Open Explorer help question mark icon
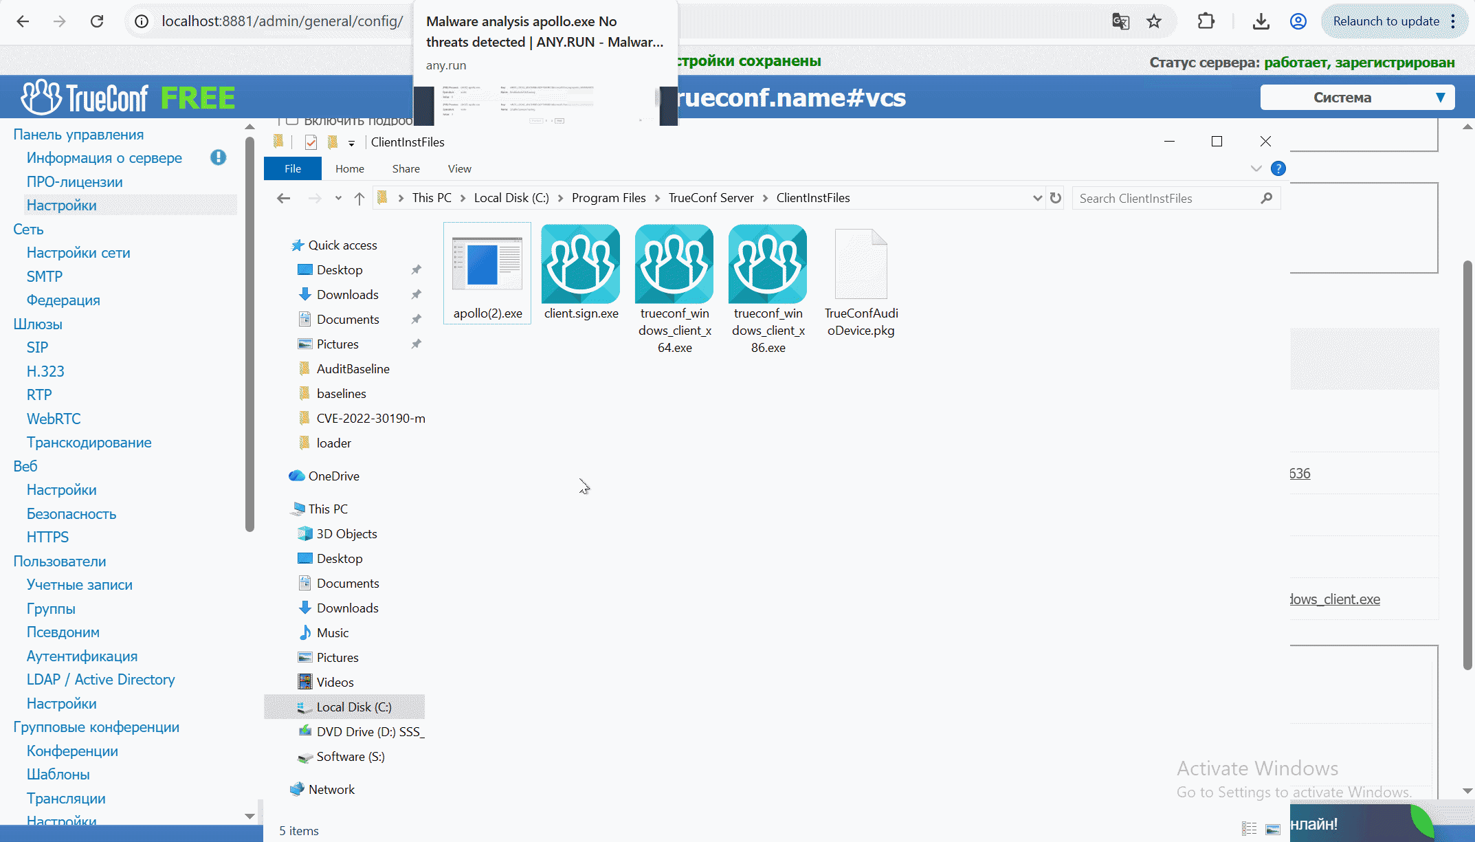Screen dimensions: 1475x842 point(1278,168)
